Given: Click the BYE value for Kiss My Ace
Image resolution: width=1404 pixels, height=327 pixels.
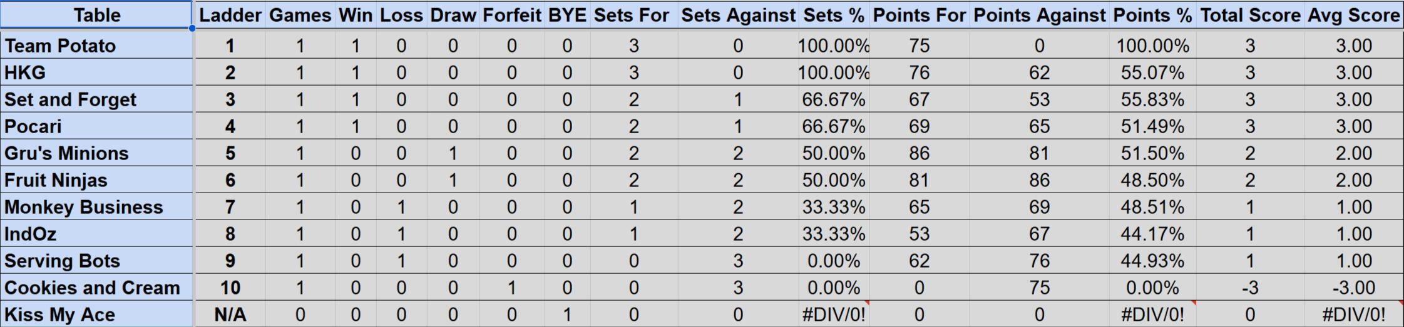Looking at the screenshot, I should point(566,314).
